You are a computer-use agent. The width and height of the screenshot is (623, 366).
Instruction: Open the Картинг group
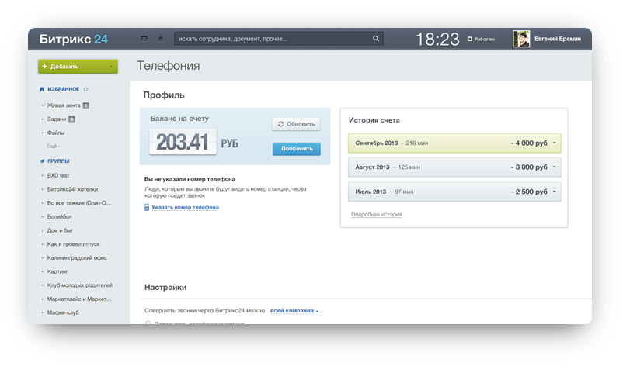57,271
